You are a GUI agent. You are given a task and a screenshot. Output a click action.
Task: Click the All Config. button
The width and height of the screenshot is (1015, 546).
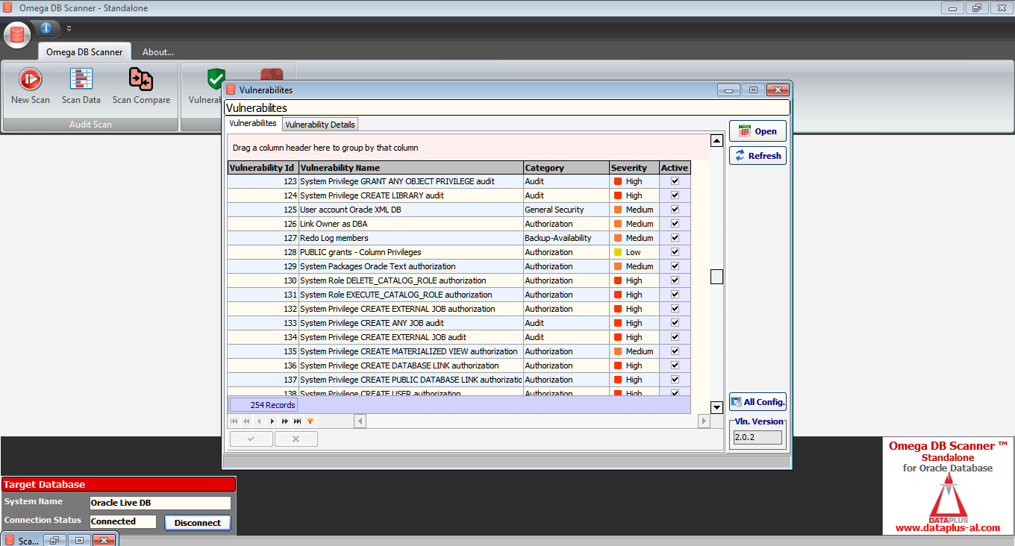tap(758, 402)
